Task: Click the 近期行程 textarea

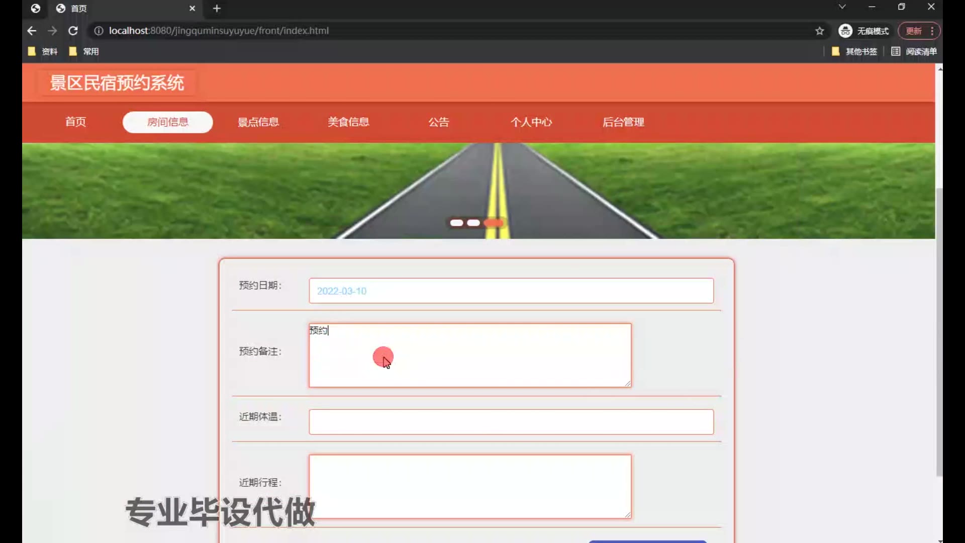Action: [470, 487]
